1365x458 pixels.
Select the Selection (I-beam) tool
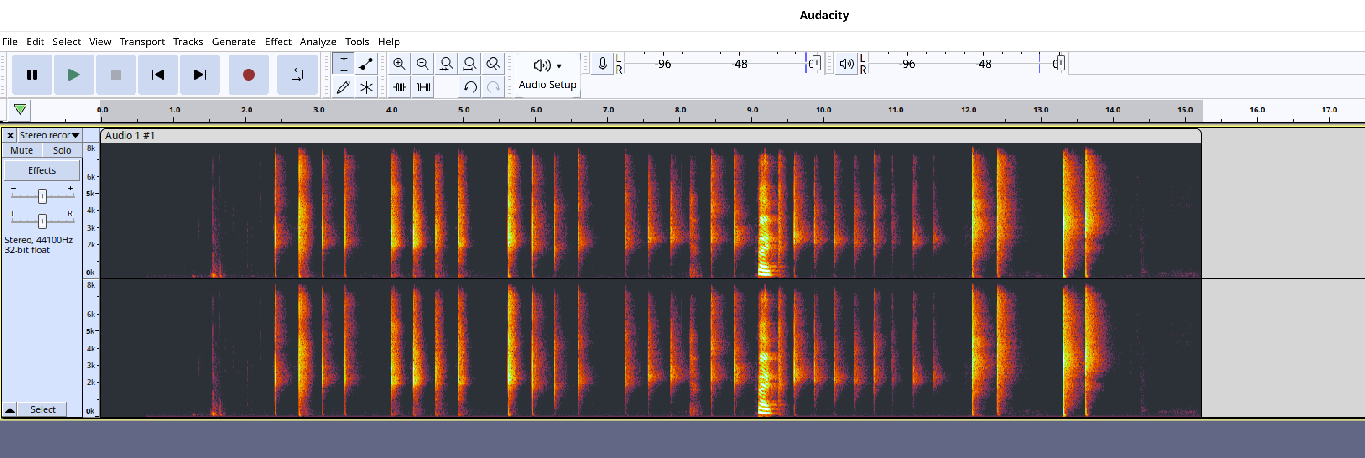tap(344, 64)
